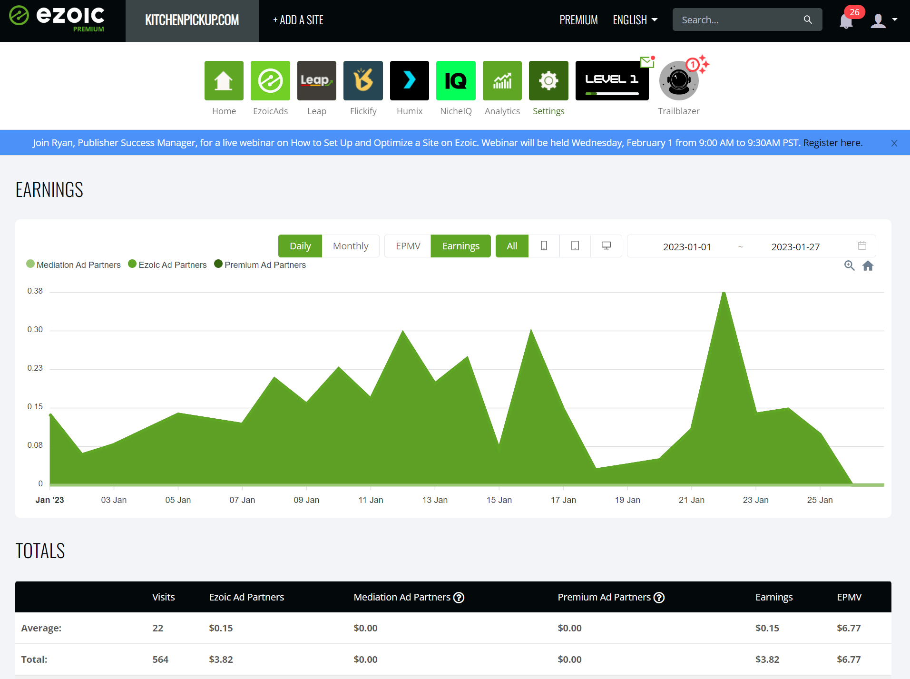Click the Ezoic Ad Partners column header
Viewport: 910px width, 679px height.
coord(246,597)
